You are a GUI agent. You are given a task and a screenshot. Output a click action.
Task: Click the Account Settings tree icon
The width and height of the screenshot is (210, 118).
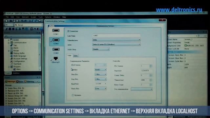(11, 59)
